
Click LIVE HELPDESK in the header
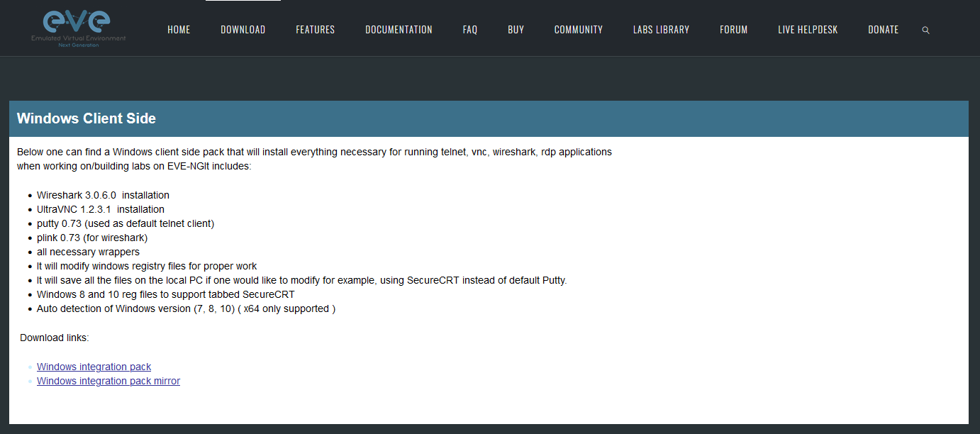pyautogui.click(x=808, y=30)
